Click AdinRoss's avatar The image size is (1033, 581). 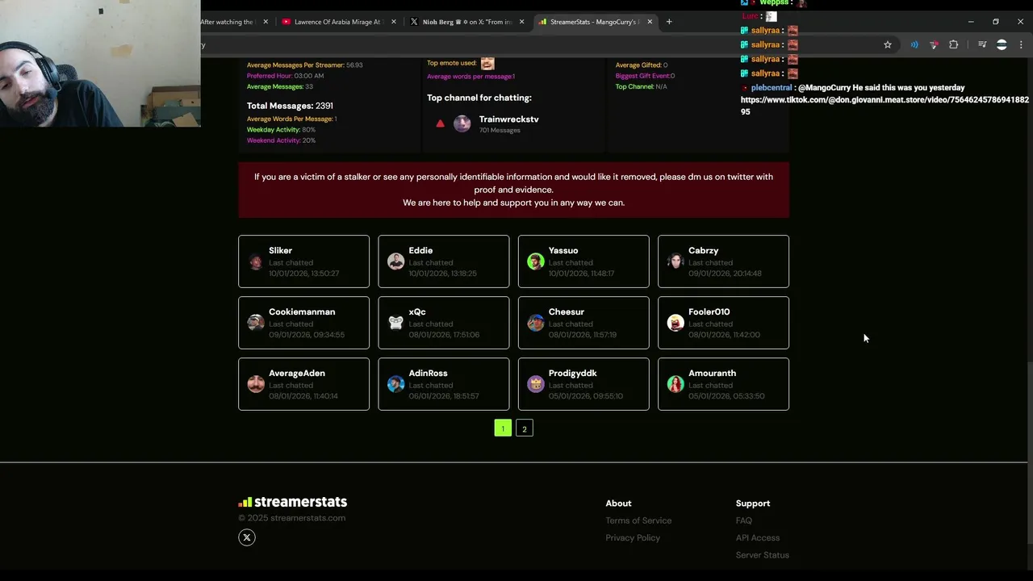pos(395,384)
